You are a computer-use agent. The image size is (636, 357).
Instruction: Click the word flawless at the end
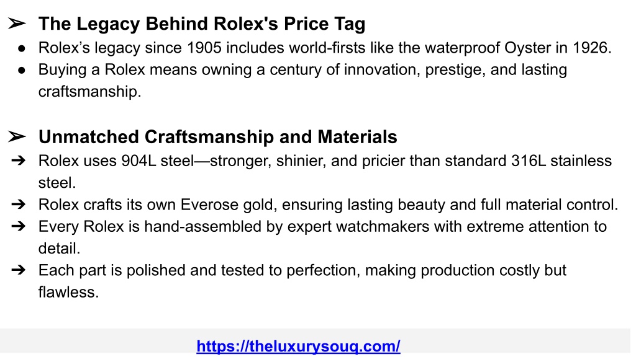coord(67,293)
